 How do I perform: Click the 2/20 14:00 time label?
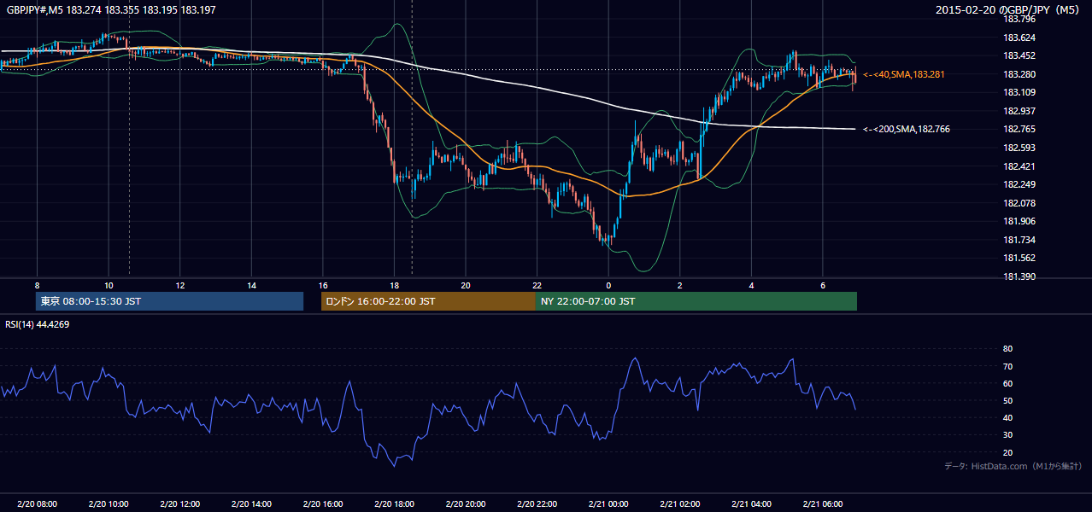[251, 504]
